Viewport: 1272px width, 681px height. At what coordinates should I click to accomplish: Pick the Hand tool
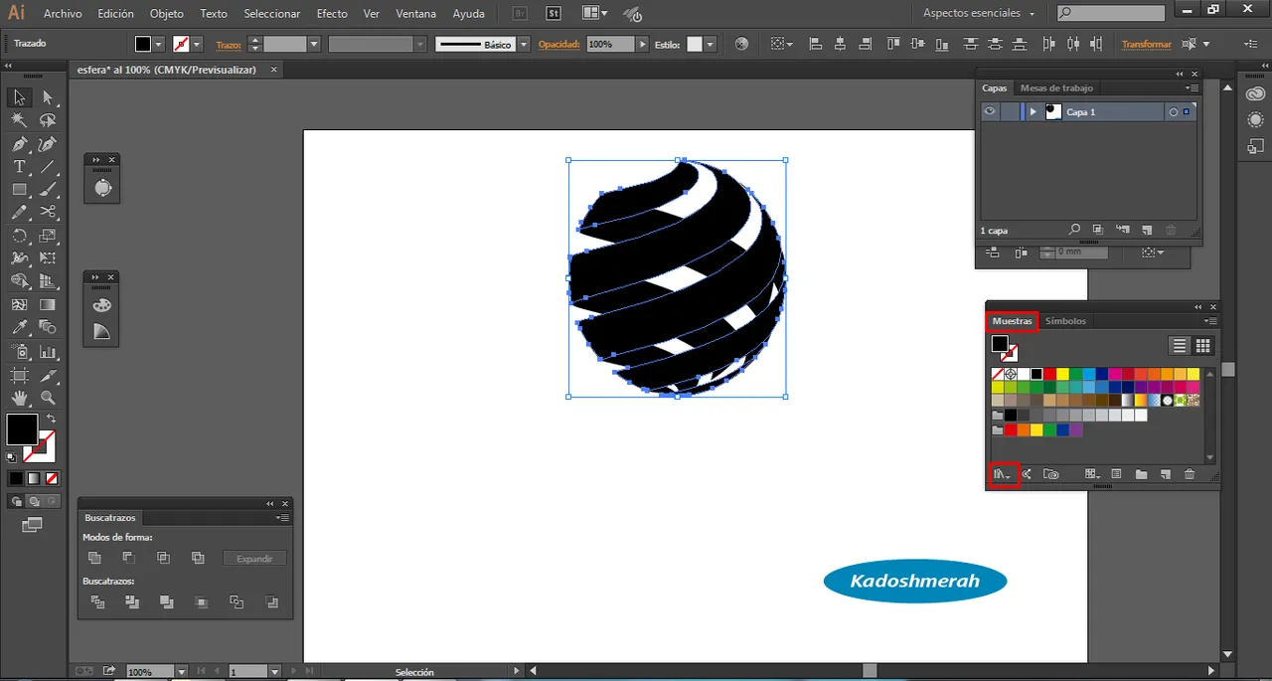(x=19, y=398)
